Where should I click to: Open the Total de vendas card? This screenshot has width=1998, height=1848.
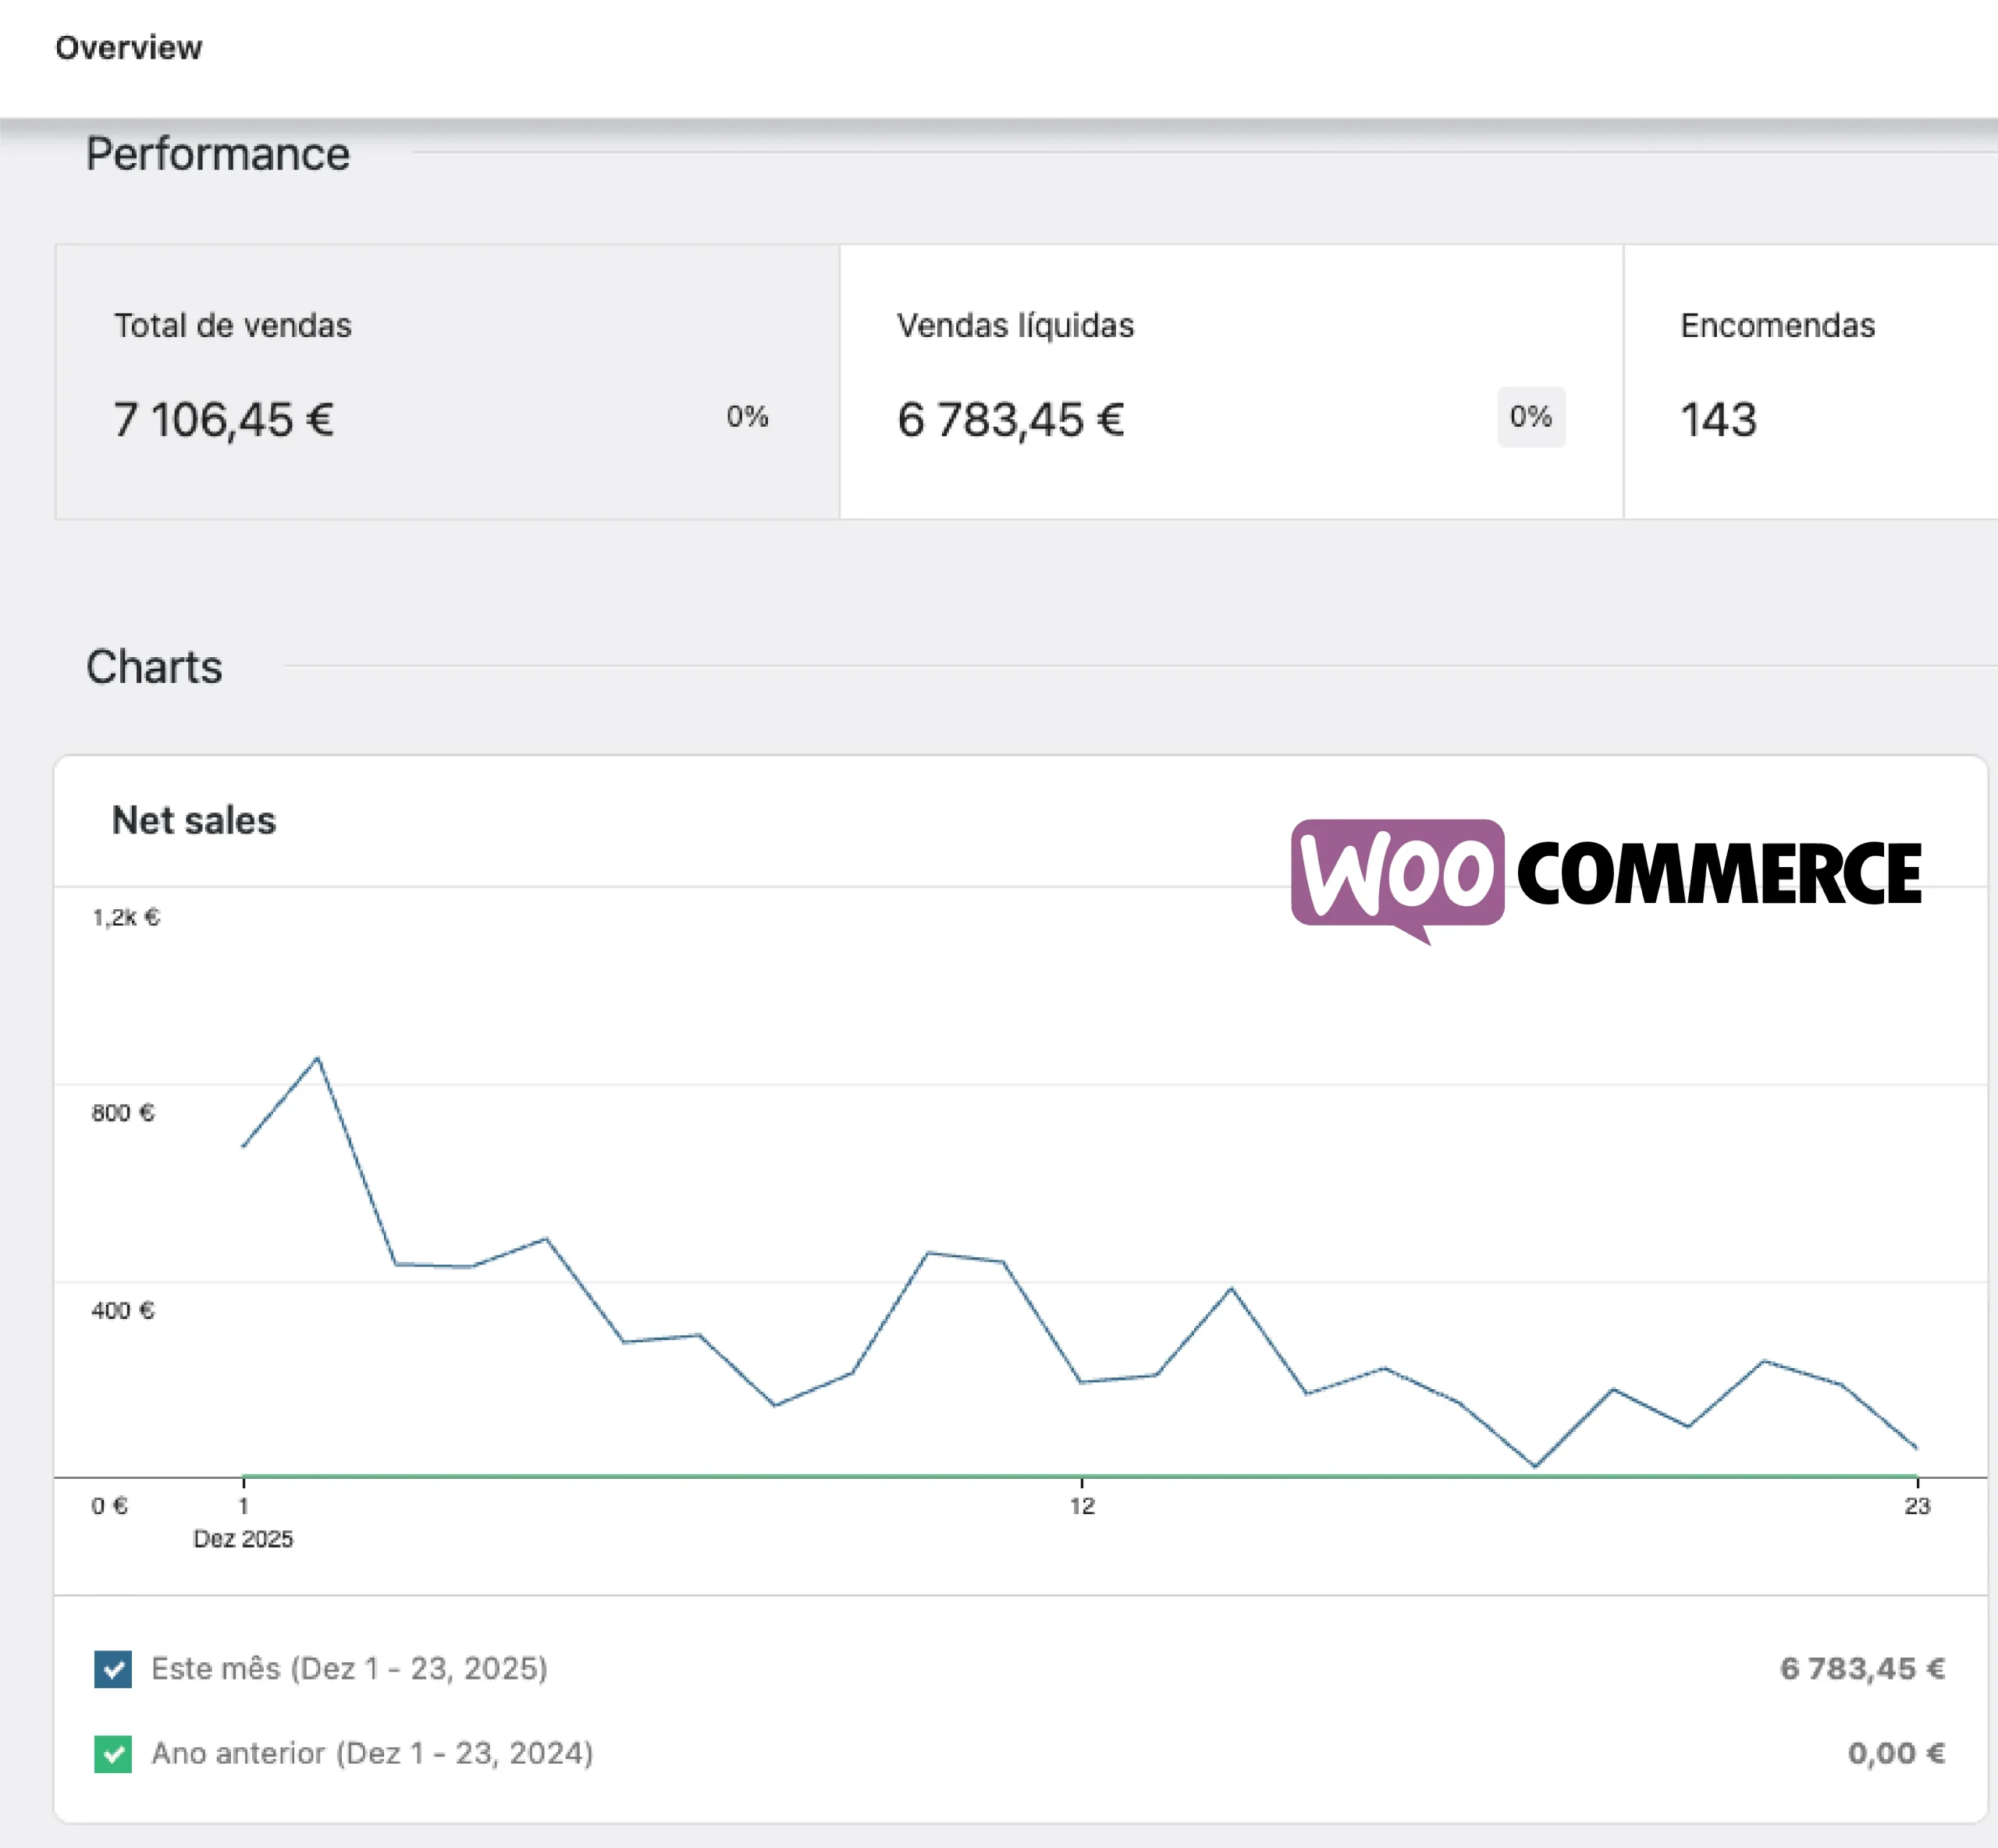[447, 381]
